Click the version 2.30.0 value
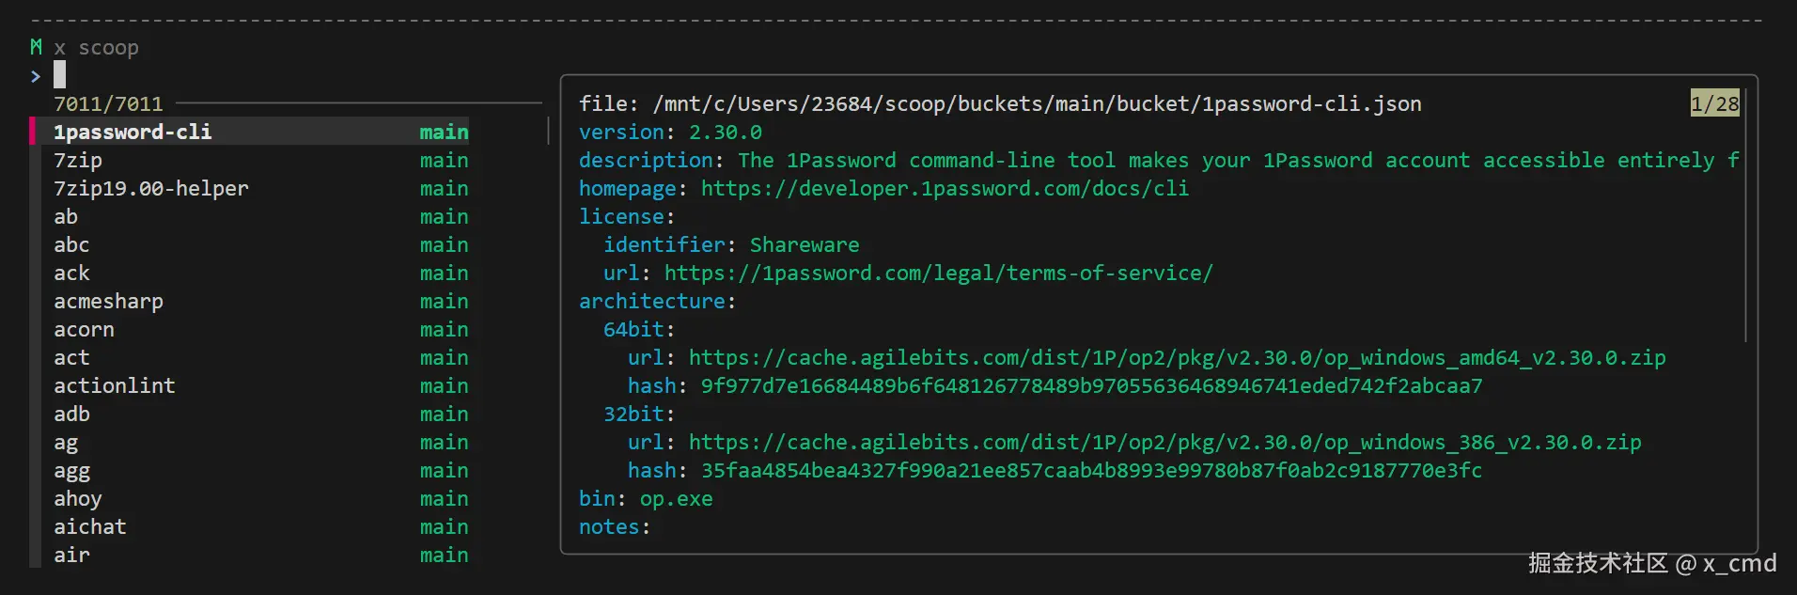Screen dimensions: 1797x595 pyautogui.click(x=726, y=132)
